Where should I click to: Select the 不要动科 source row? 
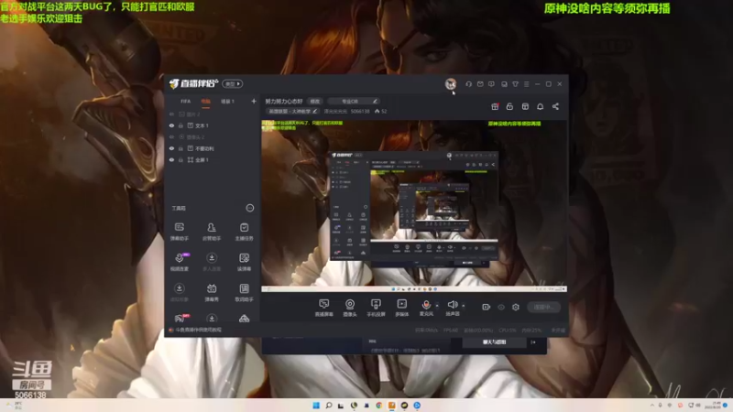point(213,148)
